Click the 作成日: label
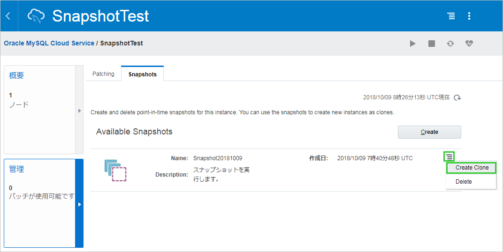 click(x=318, y=158)
